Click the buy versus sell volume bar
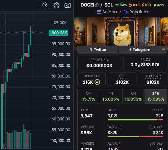168x150 pixels. 135,137
